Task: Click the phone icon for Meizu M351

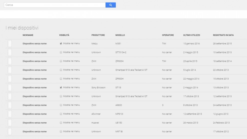Action: [10, 44]
